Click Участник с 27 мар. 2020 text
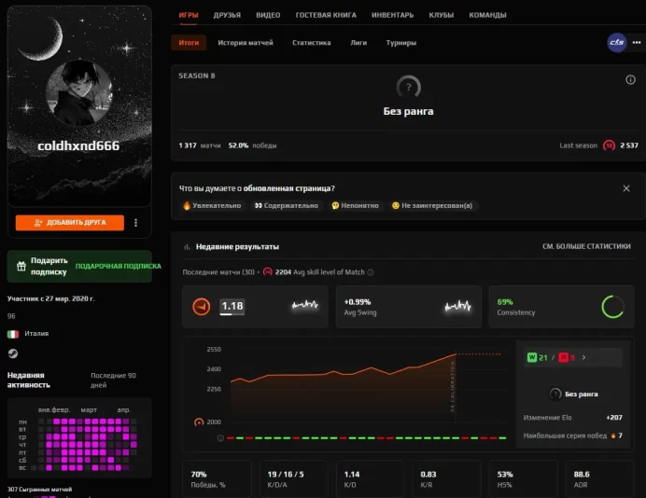646x498 pixels. [50, 298]
